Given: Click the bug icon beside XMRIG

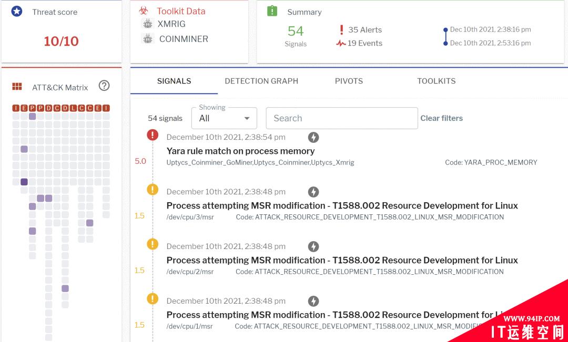Looking at the screenshot, I should 147,24.
